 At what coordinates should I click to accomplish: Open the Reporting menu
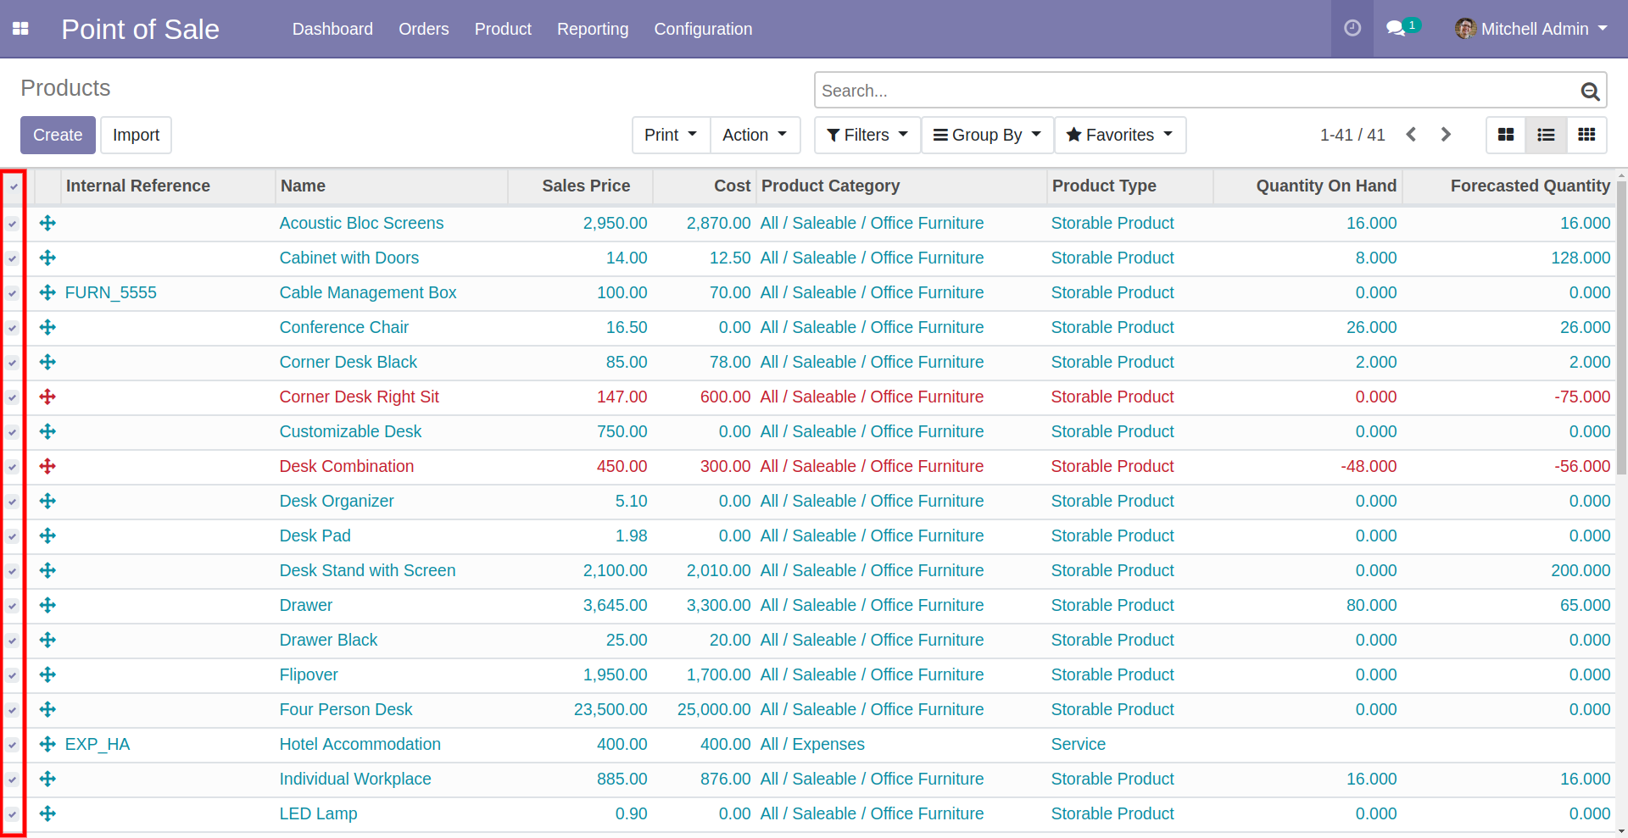pyautogui.click(x=592, y=29)
